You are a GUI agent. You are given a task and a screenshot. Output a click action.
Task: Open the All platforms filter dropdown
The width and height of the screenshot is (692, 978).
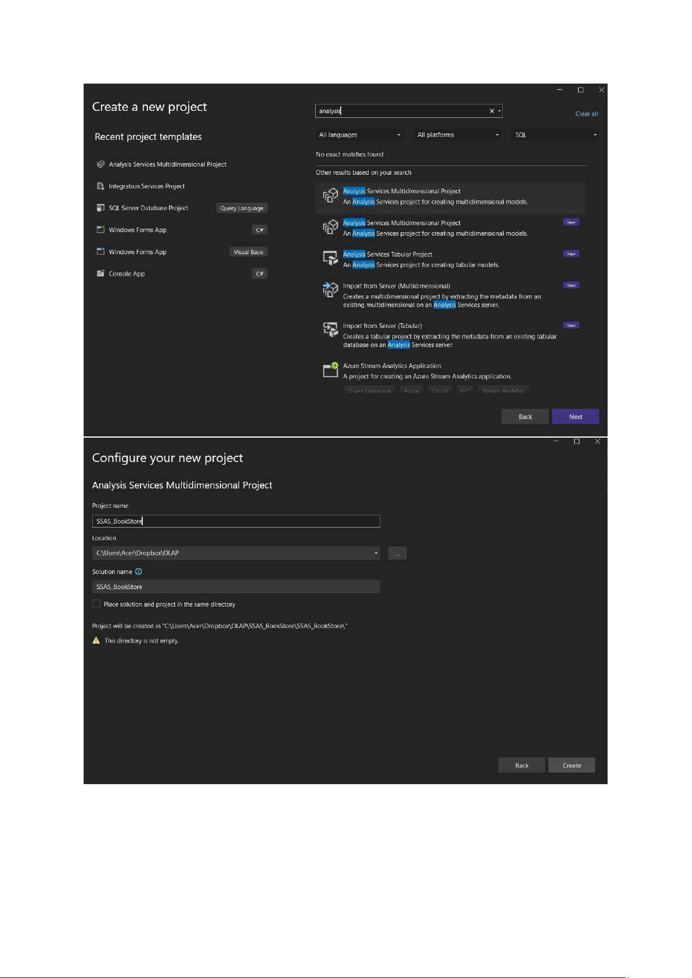click(x=457, y=135)
